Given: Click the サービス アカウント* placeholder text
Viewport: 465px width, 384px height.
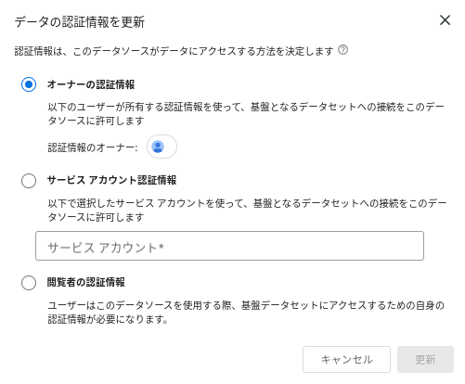Looking at the screenshot, I should pyautogui.click(x=106, y=248).
